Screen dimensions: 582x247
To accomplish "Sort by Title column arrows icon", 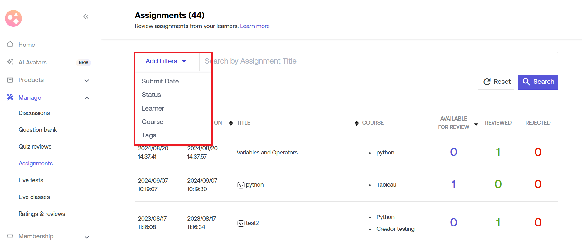I will click(231, 123).
